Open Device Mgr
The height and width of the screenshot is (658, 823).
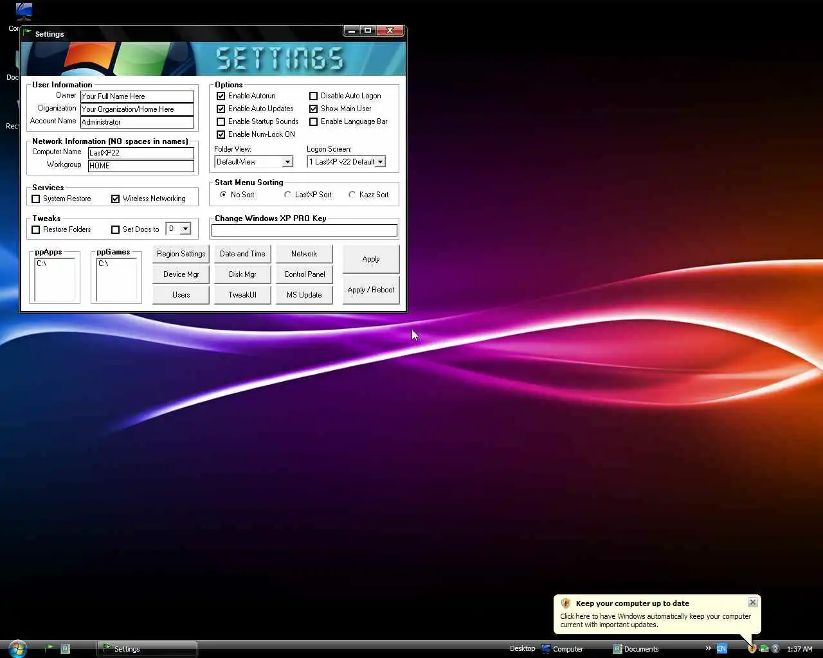(181, 274)
